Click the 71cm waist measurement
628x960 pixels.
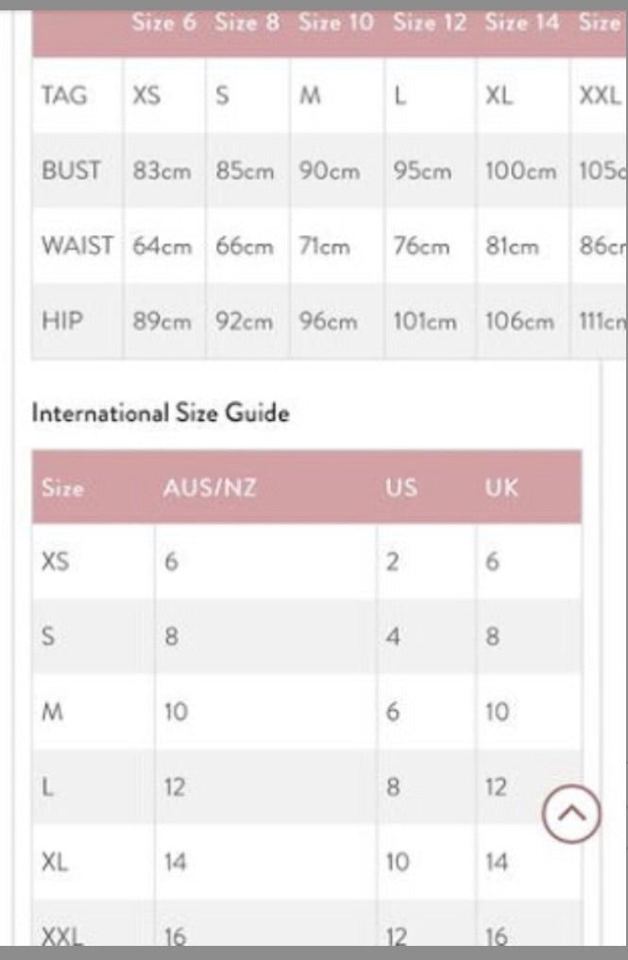(324, 246)
